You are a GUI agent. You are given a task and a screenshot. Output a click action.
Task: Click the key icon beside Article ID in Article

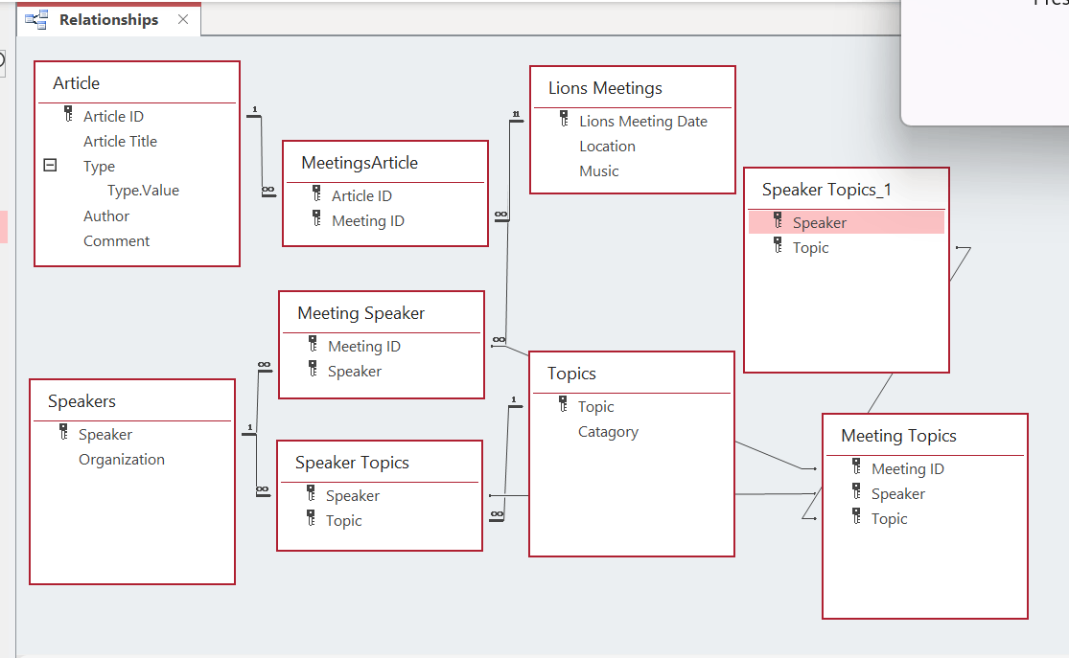tap(68, 114)
